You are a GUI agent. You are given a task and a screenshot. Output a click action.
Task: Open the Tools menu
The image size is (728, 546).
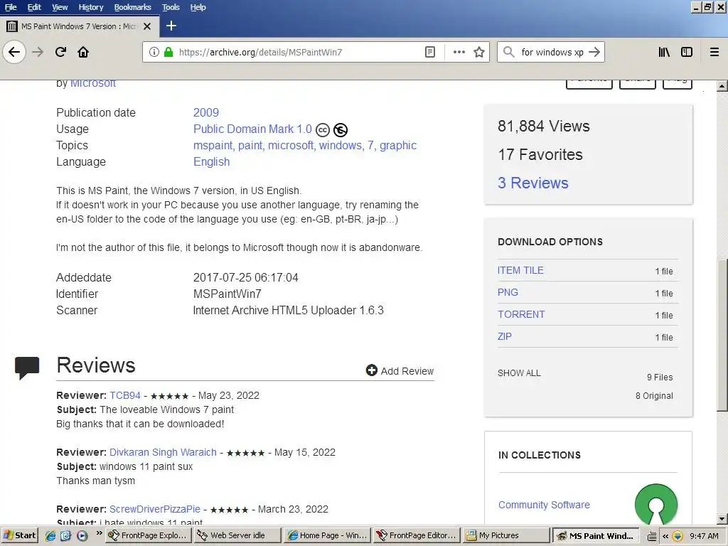coord(171,7)
